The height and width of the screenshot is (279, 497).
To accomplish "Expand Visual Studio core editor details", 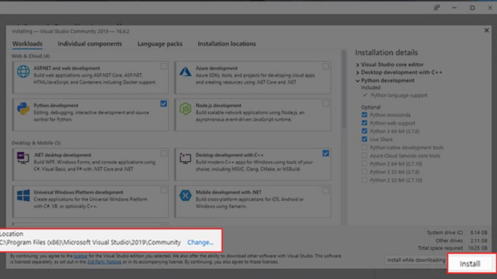I will (x=358, y=64).
